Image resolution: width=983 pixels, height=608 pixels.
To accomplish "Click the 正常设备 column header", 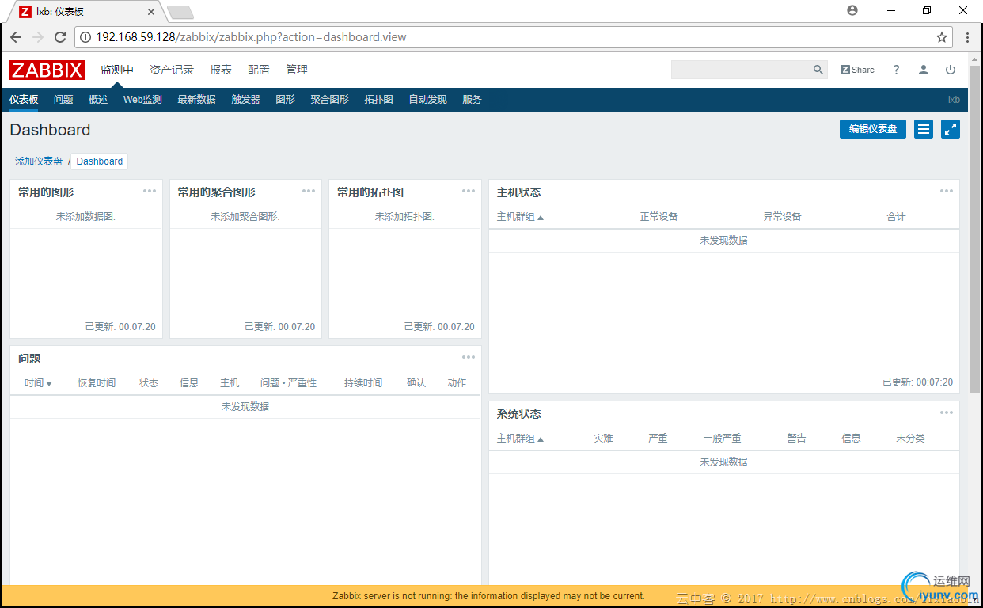I will (x=658, y=217).
